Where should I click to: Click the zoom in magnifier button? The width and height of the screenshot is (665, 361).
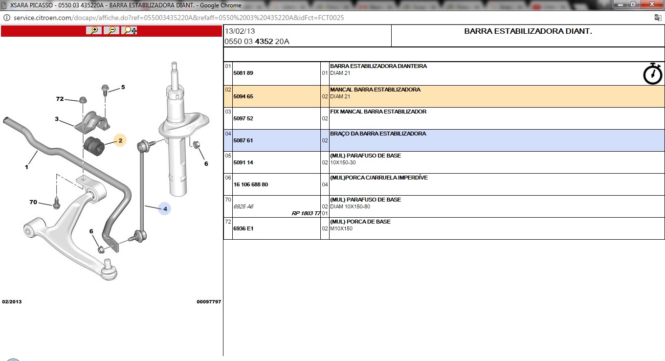point(94,30)
